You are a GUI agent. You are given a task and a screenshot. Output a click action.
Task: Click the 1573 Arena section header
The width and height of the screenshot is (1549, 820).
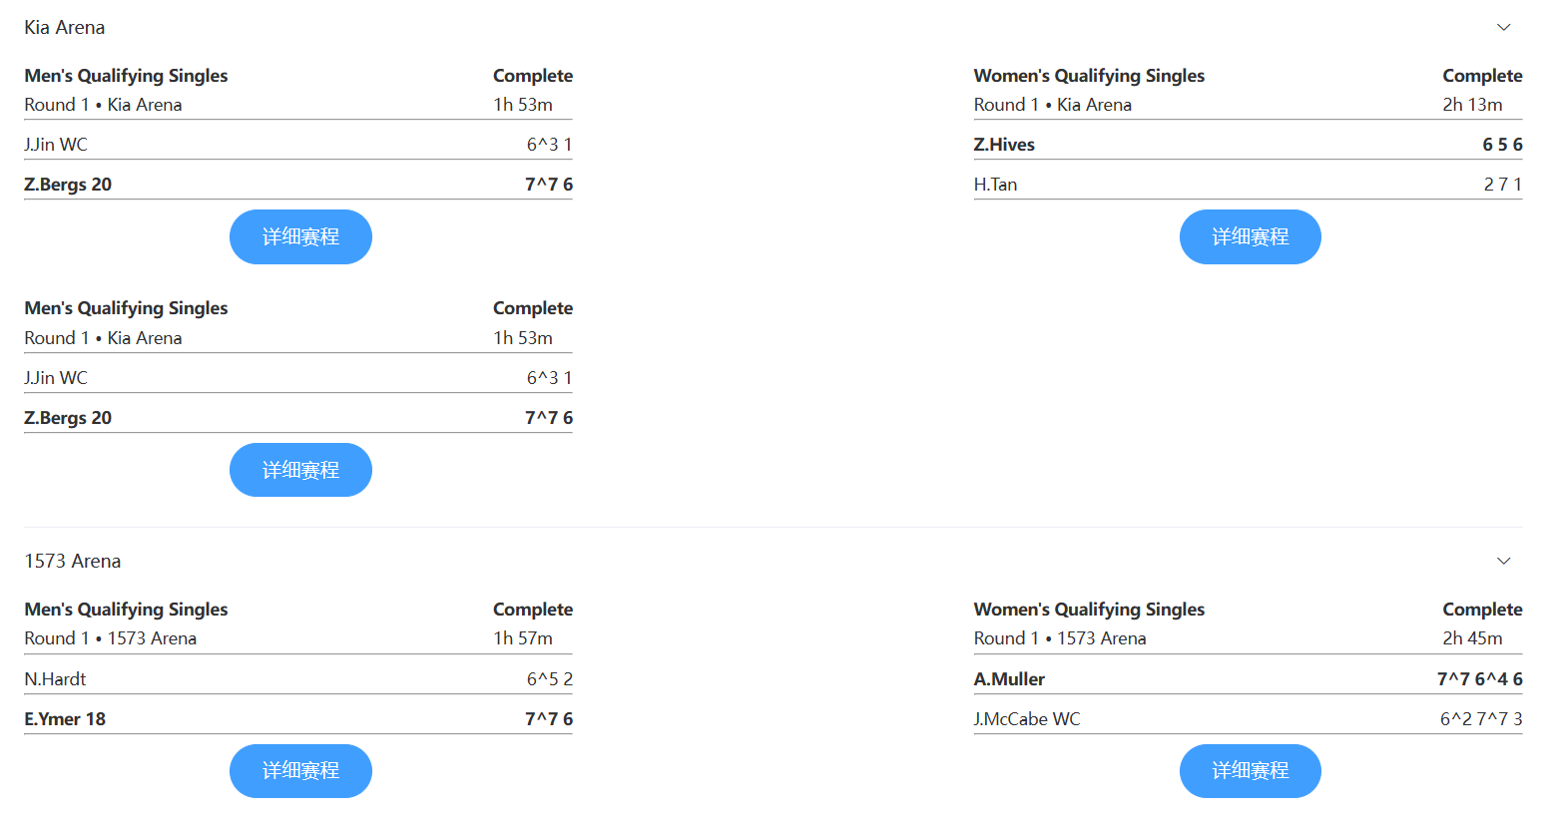click(x=73, y=561)
